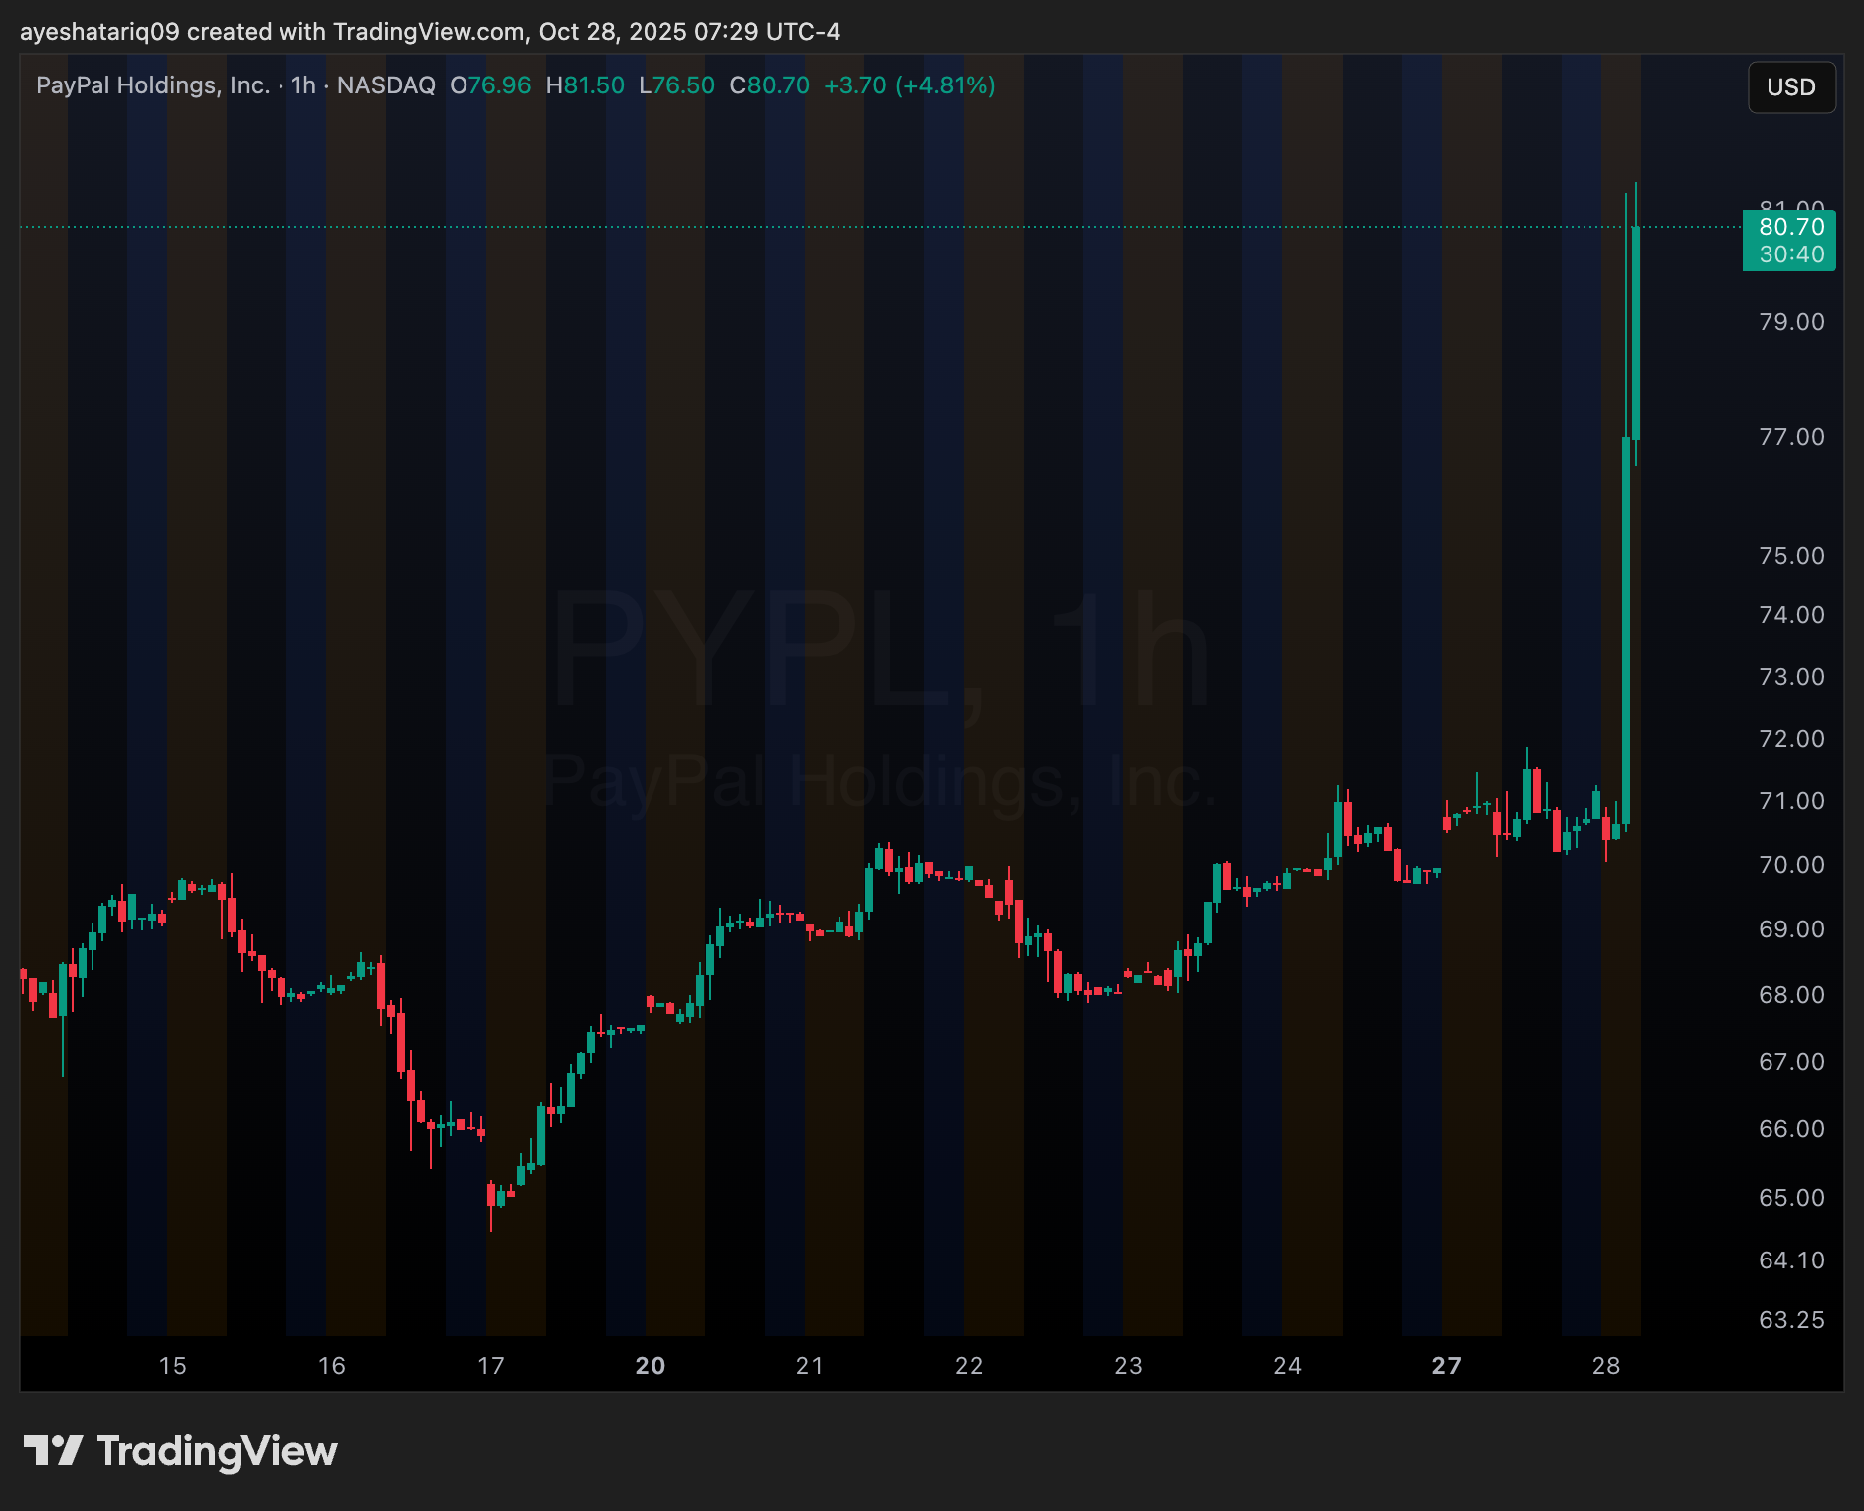Click date label 15 on time axis
Viewport: 1864px width, 1511px height.
pos(173,1366)
